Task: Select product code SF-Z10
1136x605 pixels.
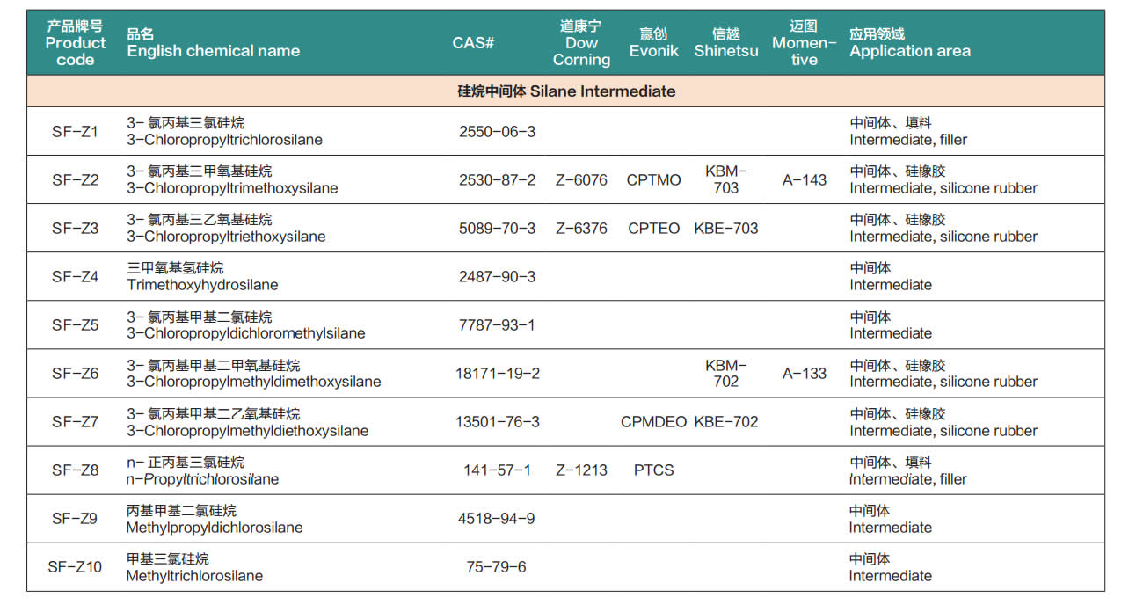Action: pos(75,567)
